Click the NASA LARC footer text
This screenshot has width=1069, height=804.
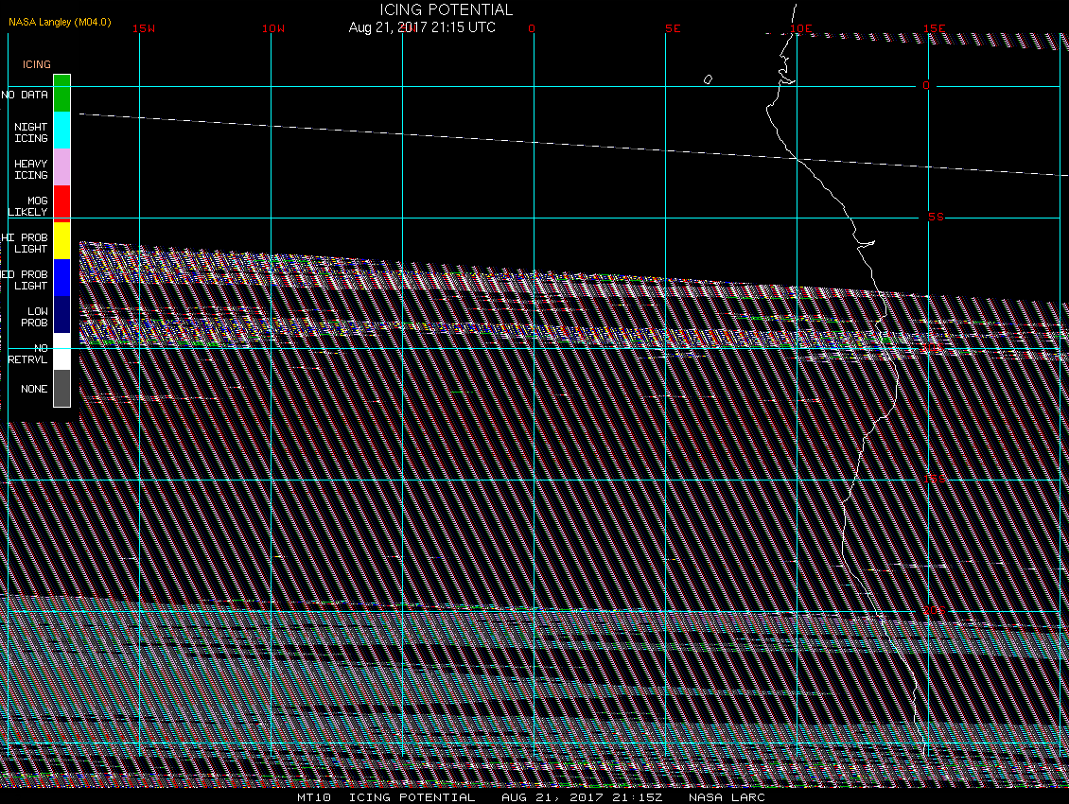point(727,796)
